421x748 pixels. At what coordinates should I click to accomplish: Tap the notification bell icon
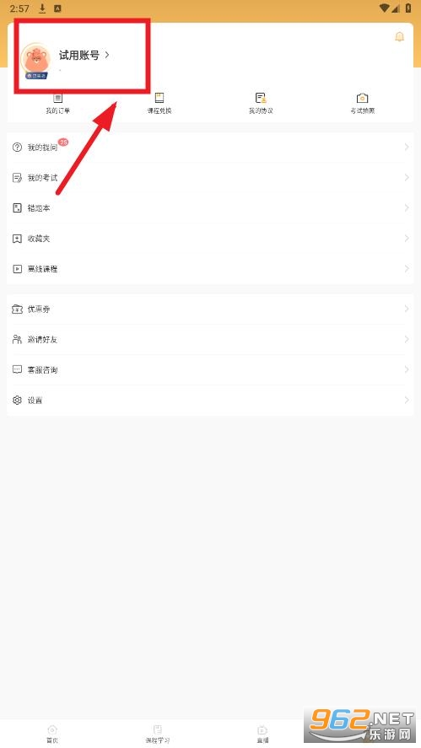coord(400,37)
